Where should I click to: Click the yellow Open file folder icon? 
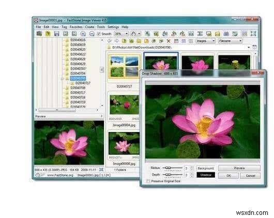[48, 34]
